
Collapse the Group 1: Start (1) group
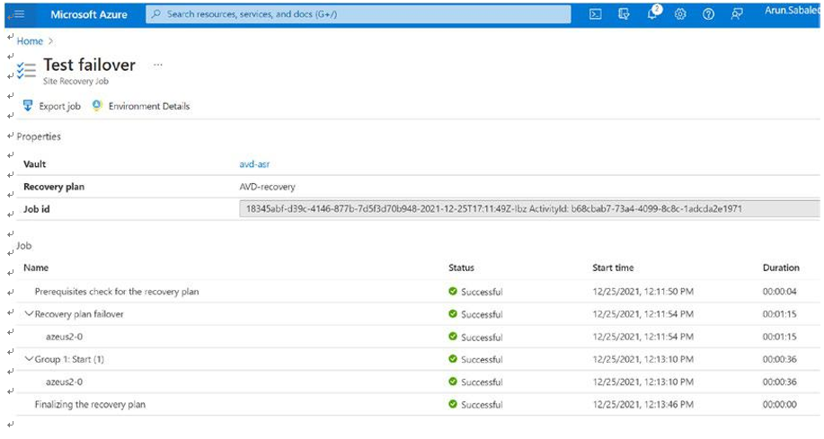pos(29,359)
